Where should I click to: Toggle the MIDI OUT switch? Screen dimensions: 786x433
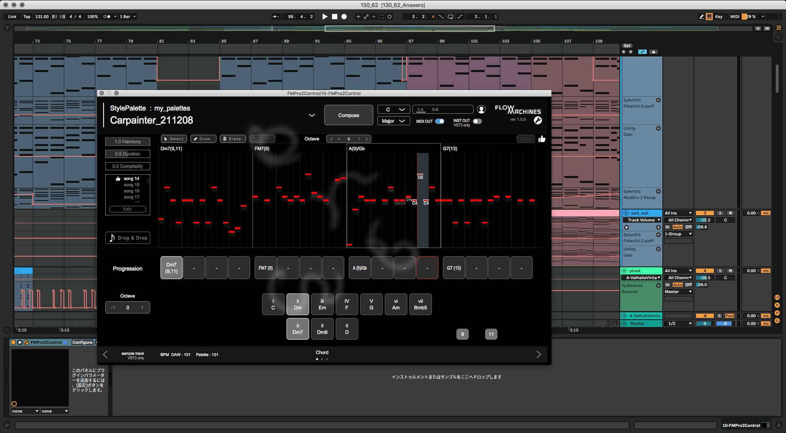(440, 121)
